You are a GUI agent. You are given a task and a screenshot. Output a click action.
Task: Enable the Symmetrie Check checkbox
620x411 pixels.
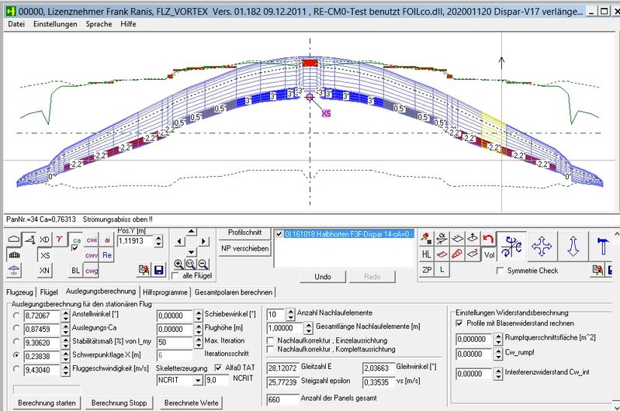(501, 270)
